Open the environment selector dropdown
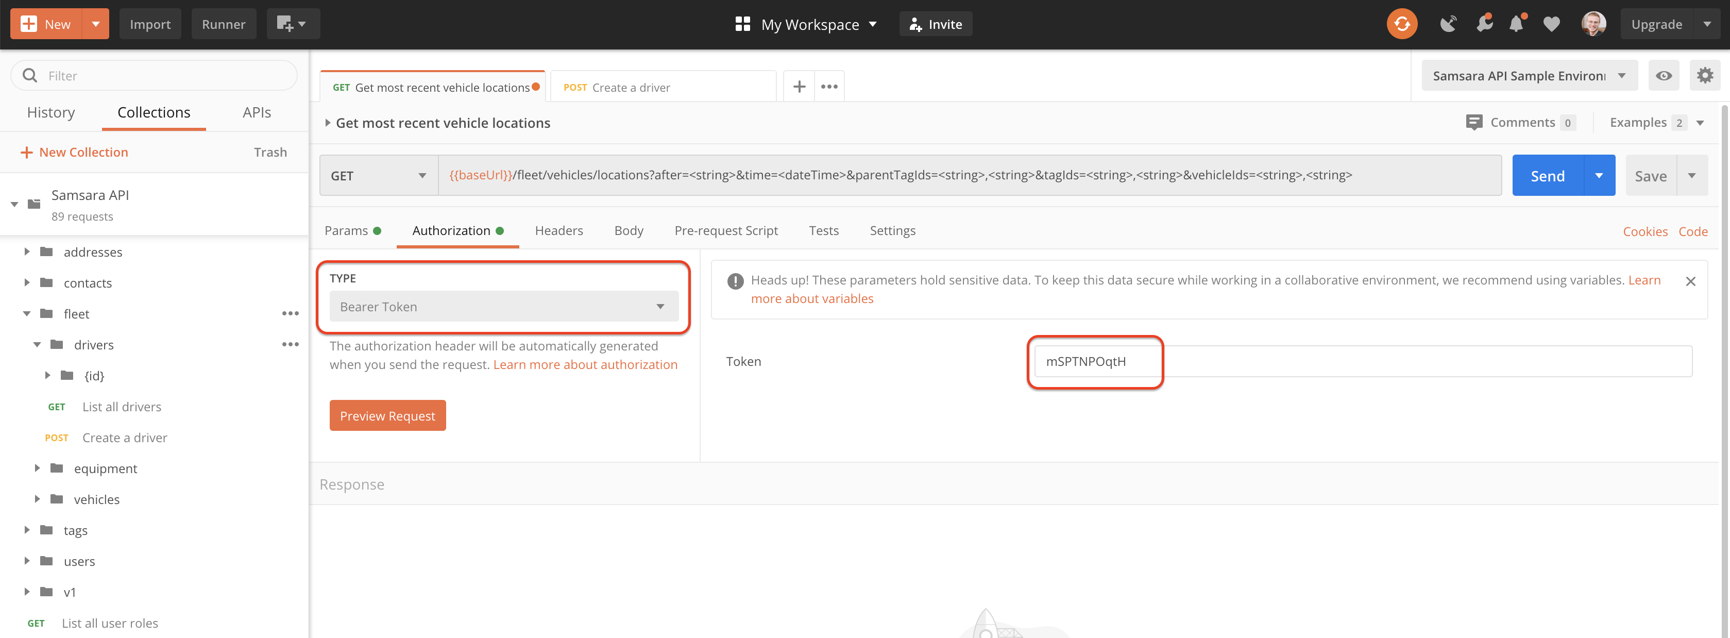Screen dimensions: 1730x638 1529,76
